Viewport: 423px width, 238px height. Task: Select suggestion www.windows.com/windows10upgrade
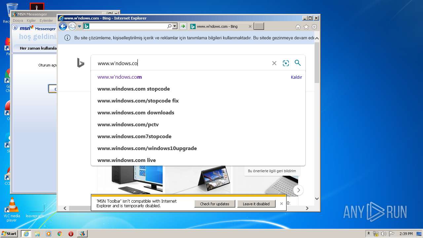click(x=147, y=148)
